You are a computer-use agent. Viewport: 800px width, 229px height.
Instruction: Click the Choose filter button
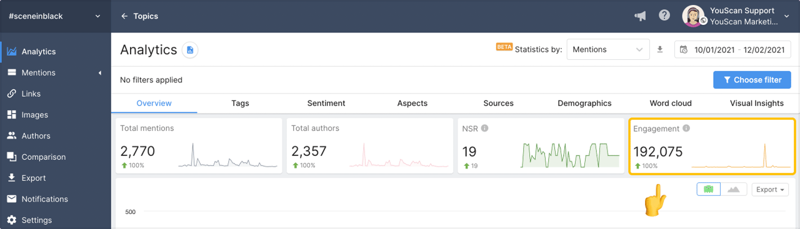(752, 80)
